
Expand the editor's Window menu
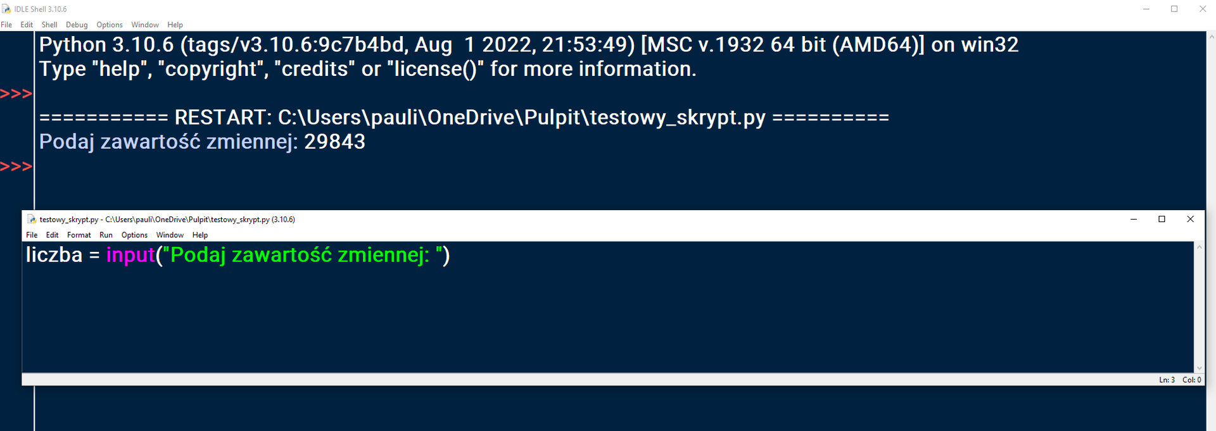170,235
